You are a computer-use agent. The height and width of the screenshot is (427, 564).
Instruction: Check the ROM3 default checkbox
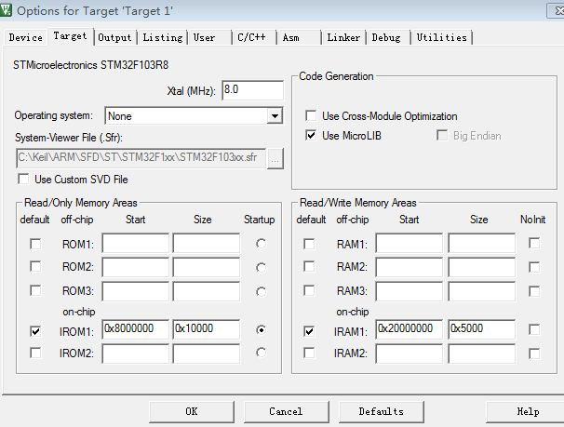[35, 290]
